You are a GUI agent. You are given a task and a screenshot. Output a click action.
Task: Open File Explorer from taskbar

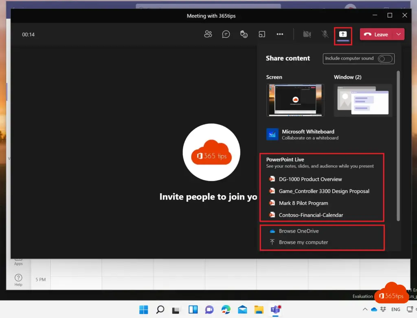259,309
